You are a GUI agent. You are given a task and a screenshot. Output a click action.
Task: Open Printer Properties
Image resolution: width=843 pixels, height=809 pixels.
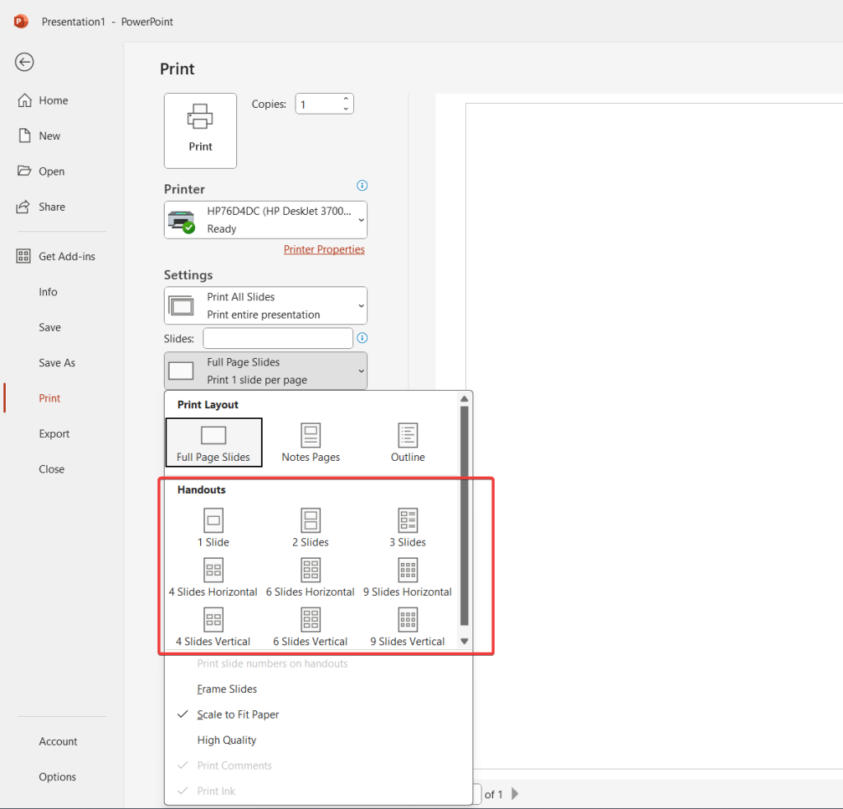click(324, 249)
